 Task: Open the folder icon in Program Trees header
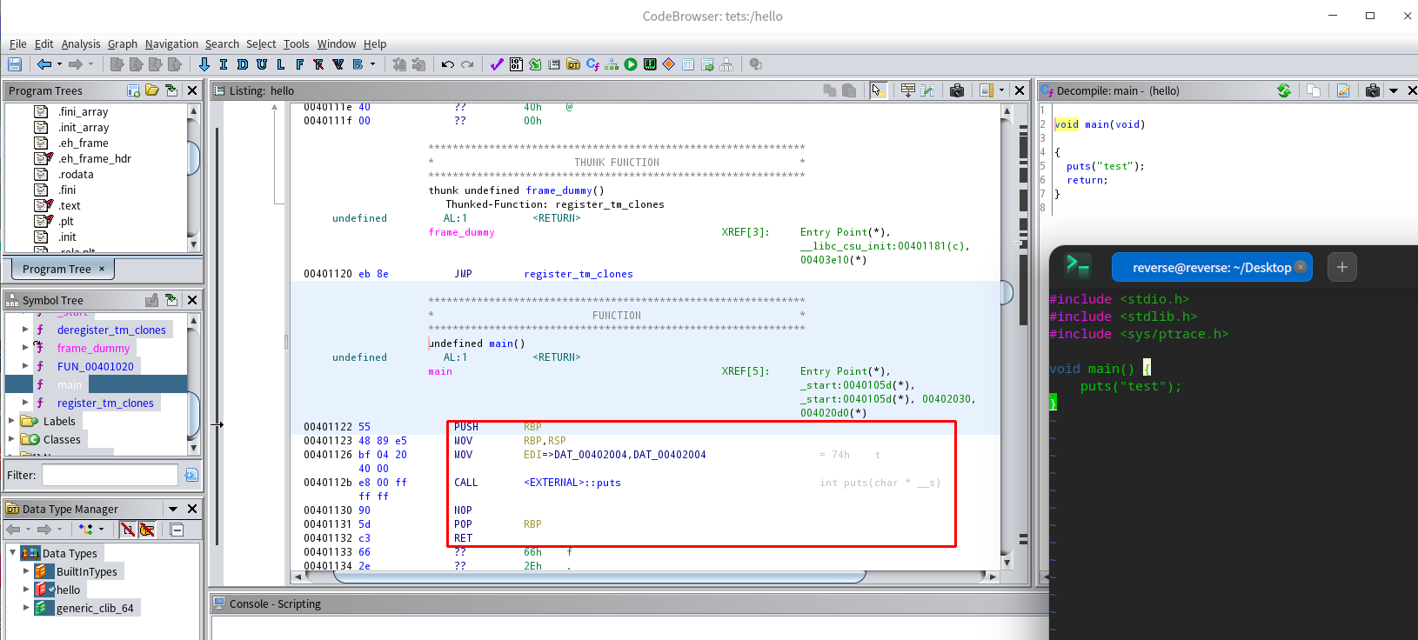click(x=152, y=90)
